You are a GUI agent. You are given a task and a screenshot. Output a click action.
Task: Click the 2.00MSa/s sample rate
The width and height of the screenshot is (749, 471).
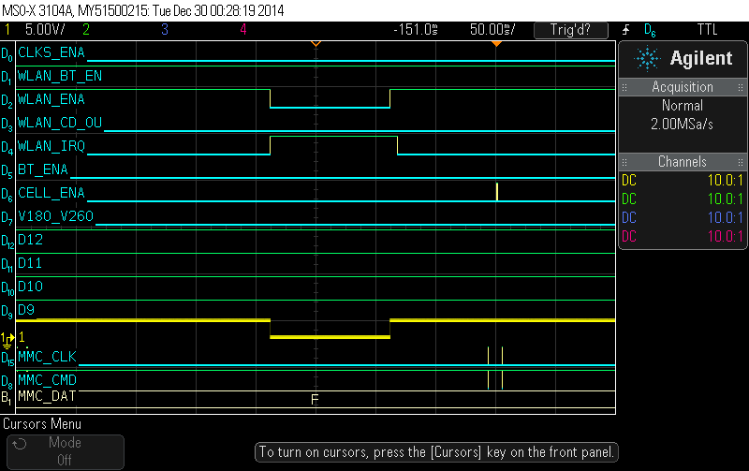(683, 125)
